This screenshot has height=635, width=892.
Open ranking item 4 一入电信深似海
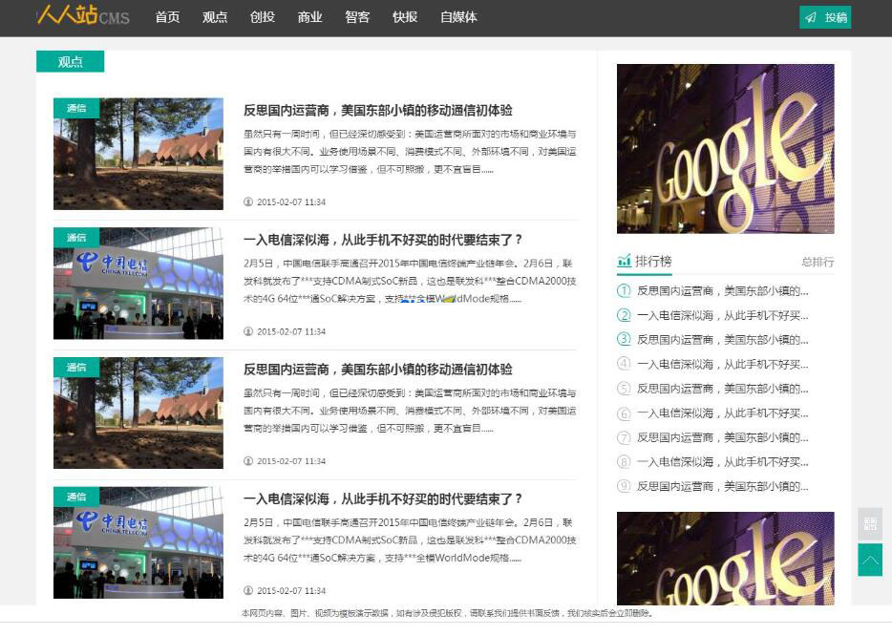[x=722, y=365]
